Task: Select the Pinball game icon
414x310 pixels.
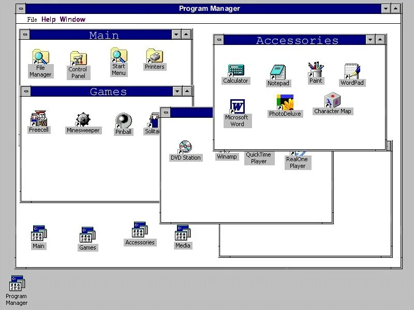Action: coord(123,124)
